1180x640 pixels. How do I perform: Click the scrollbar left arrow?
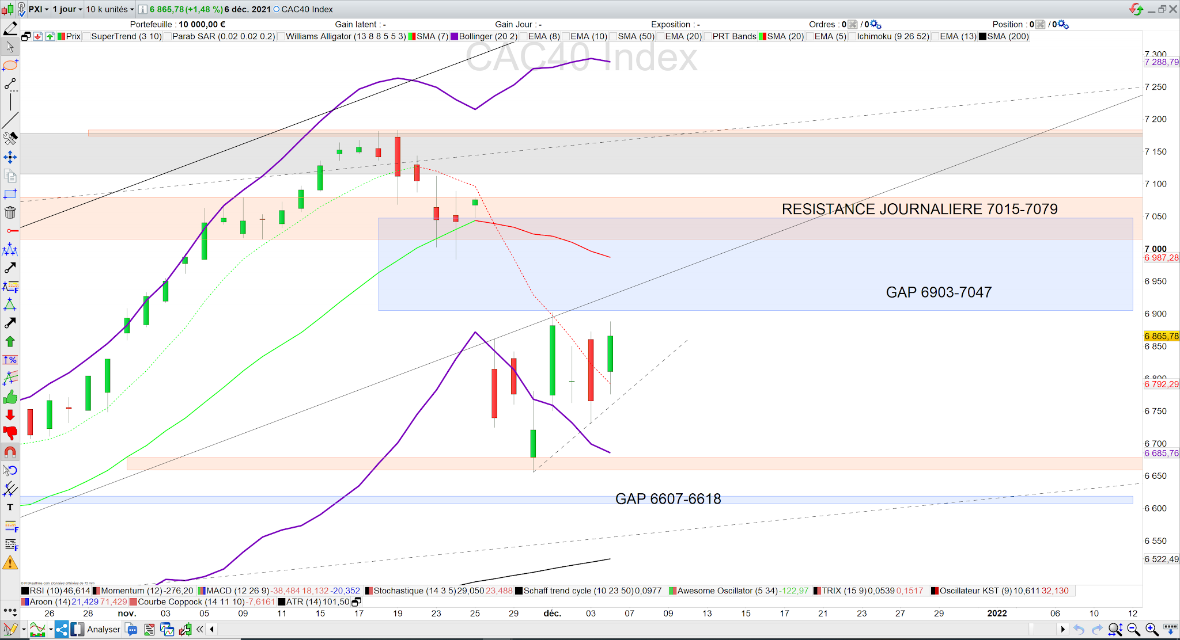pyautogui.click(x=212, y=629)
